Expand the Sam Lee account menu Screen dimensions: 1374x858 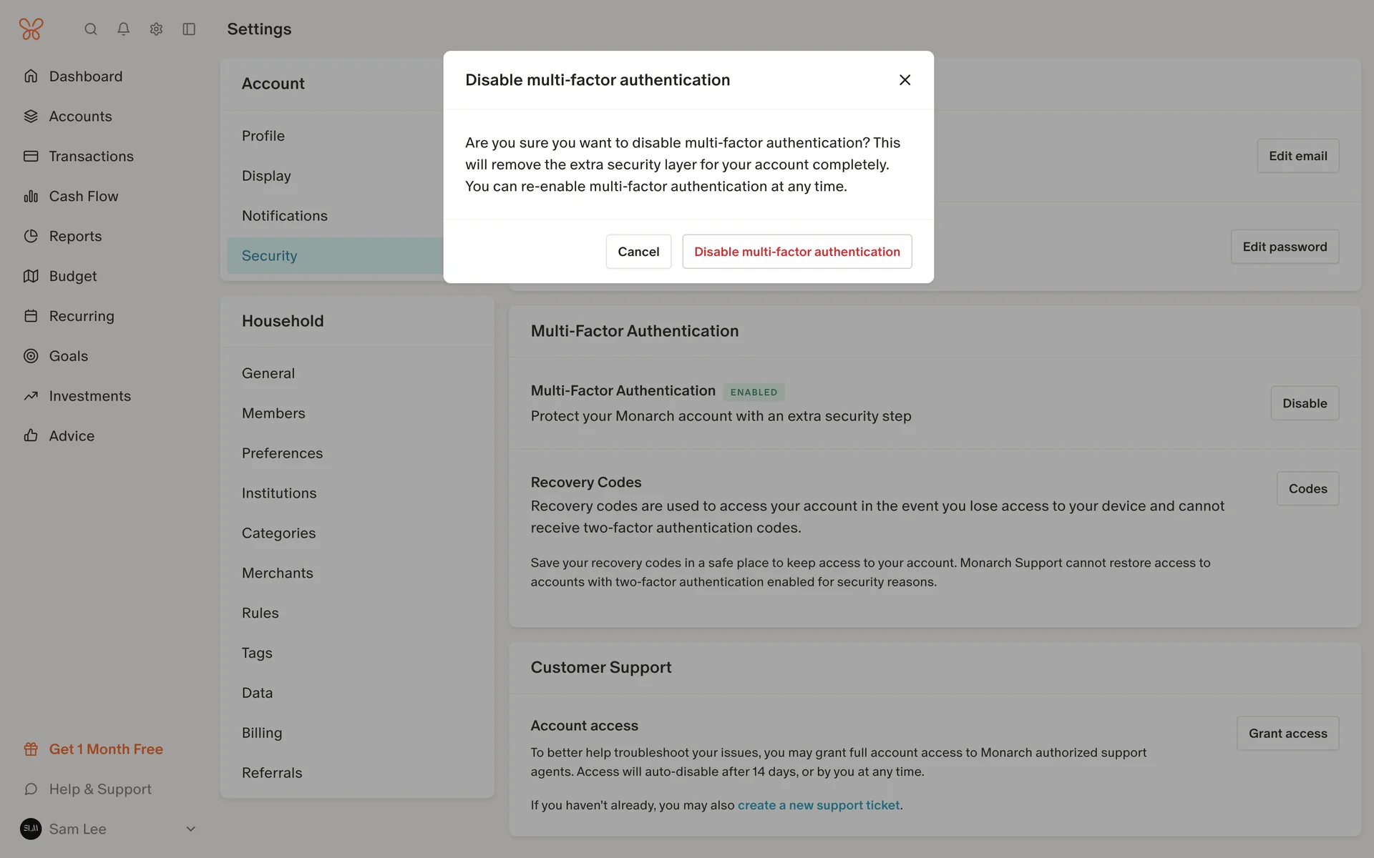coord(190,829)
